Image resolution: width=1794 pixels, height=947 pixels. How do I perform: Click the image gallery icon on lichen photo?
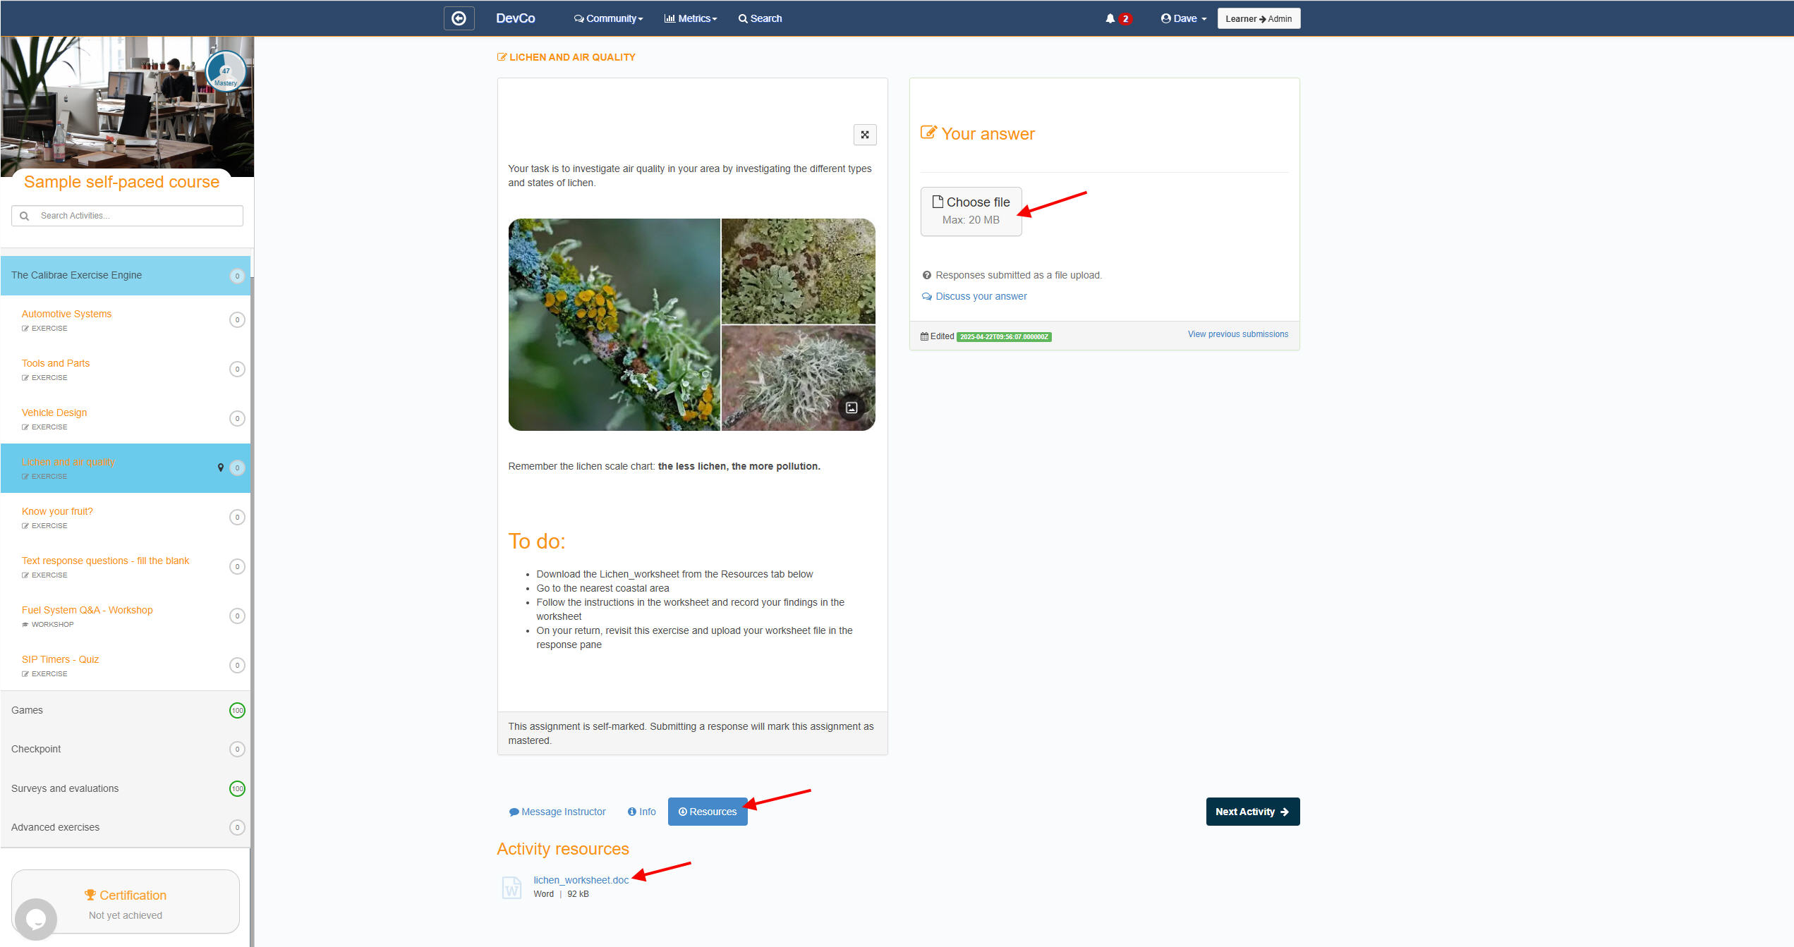[x=851, y=408]
